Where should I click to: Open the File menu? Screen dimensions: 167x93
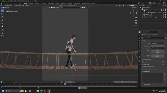click(4, 3)
